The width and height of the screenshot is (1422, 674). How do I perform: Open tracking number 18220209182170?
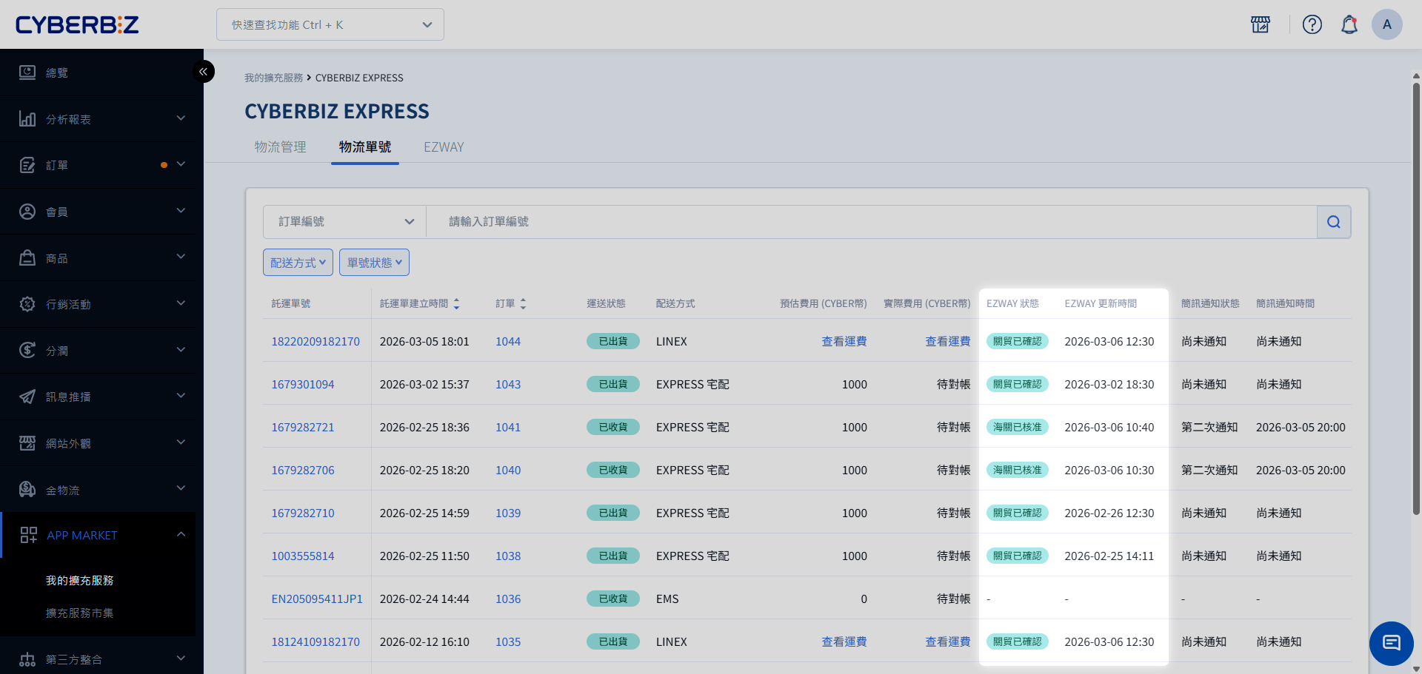coord(316,342)
